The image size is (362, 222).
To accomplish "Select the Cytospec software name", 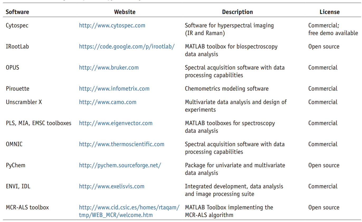I will click(x=17, y=26).
